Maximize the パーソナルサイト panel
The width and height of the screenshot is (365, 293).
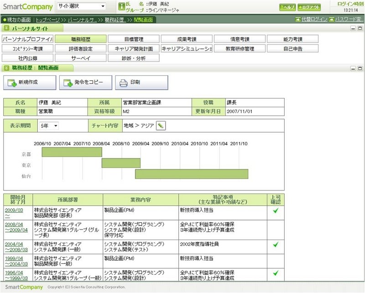tap(360, 28)
